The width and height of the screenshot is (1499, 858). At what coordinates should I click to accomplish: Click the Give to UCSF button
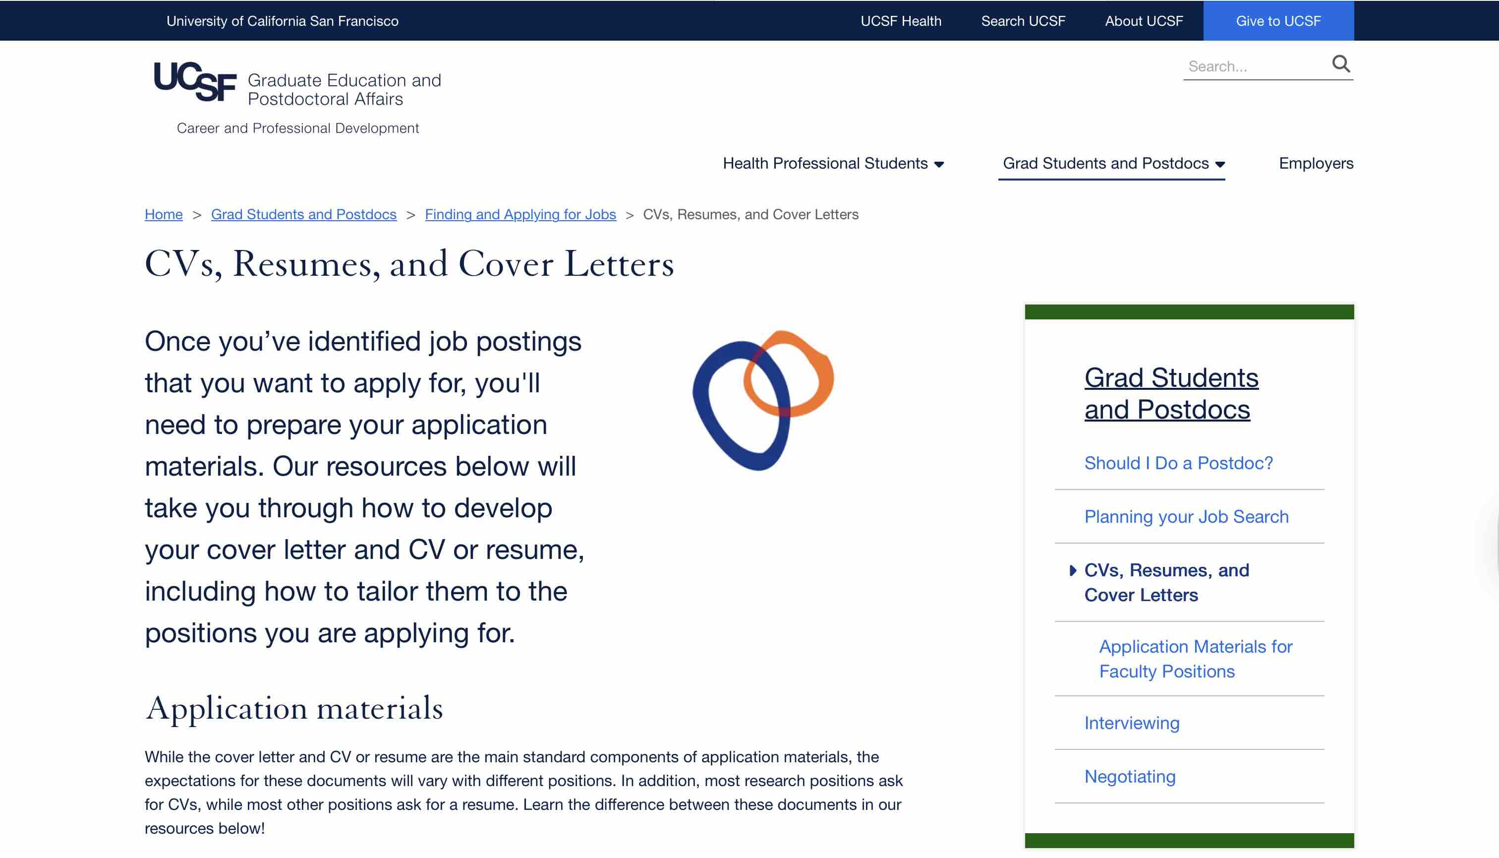tap(1278, 21)
